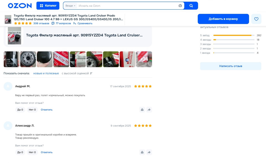Click the OZON logo

click(20, 6)
